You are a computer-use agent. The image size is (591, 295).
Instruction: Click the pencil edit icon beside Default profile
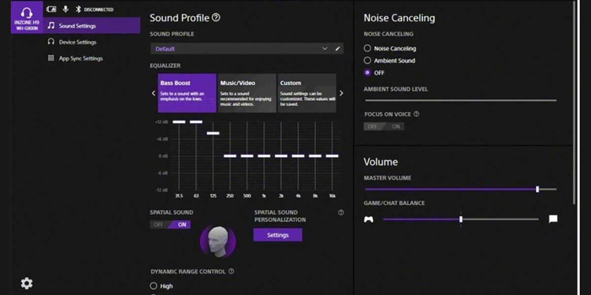338,49
